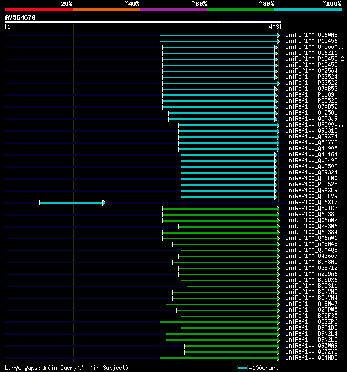Click UniRef100_Q2XSW6 label
Screen dimensions: 347x372
[x=311, y=226]
